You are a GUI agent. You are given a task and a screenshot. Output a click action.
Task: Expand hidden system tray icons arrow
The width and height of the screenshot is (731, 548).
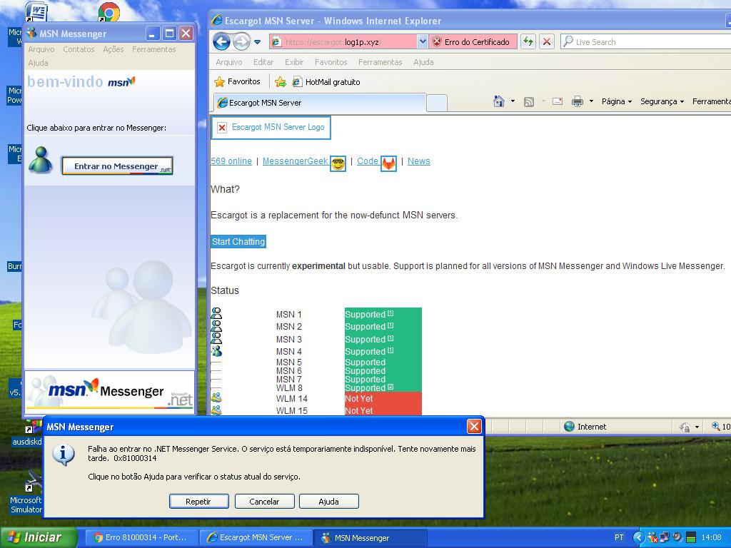pyautogui.click(x=639, y=537)
